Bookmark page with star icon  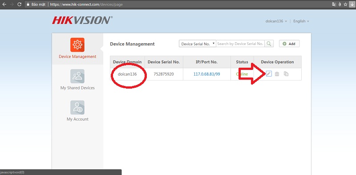click(345, 4)
